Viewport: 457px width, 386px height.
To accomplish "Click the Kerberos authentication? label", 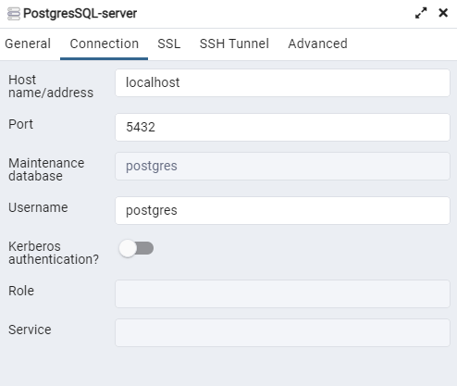I will coord(54,253).
